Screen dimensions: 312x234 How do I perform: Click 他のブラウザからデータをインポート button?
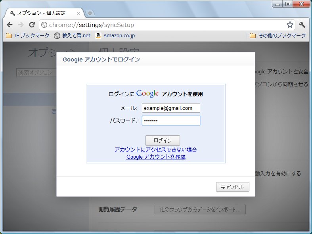200,209
